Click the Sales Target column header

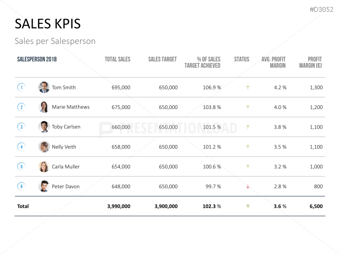pos(162,59)
